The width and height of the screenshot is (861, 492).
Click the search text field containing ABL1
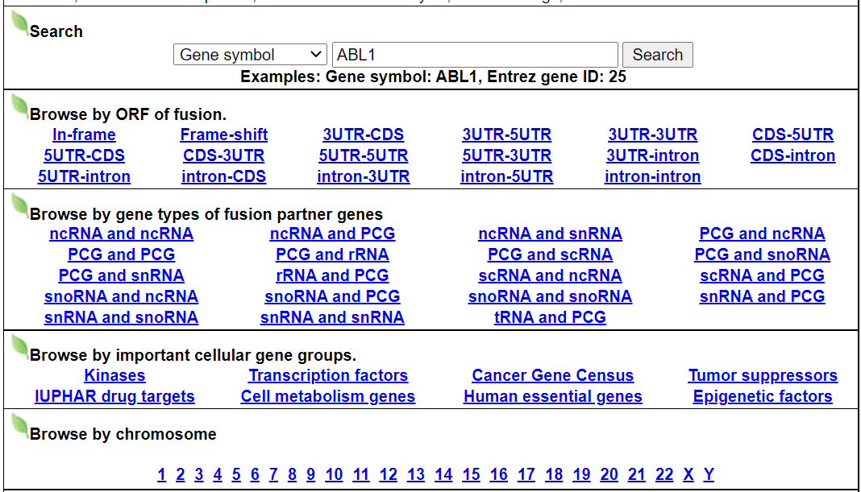(x=475, y=55)
